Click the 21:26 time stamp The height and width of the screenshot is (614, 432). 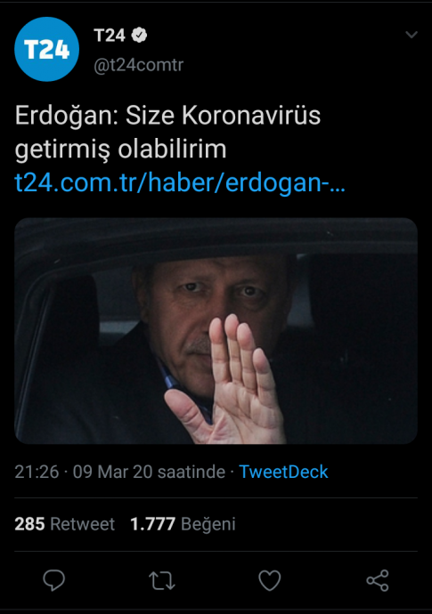click(37, 472)
